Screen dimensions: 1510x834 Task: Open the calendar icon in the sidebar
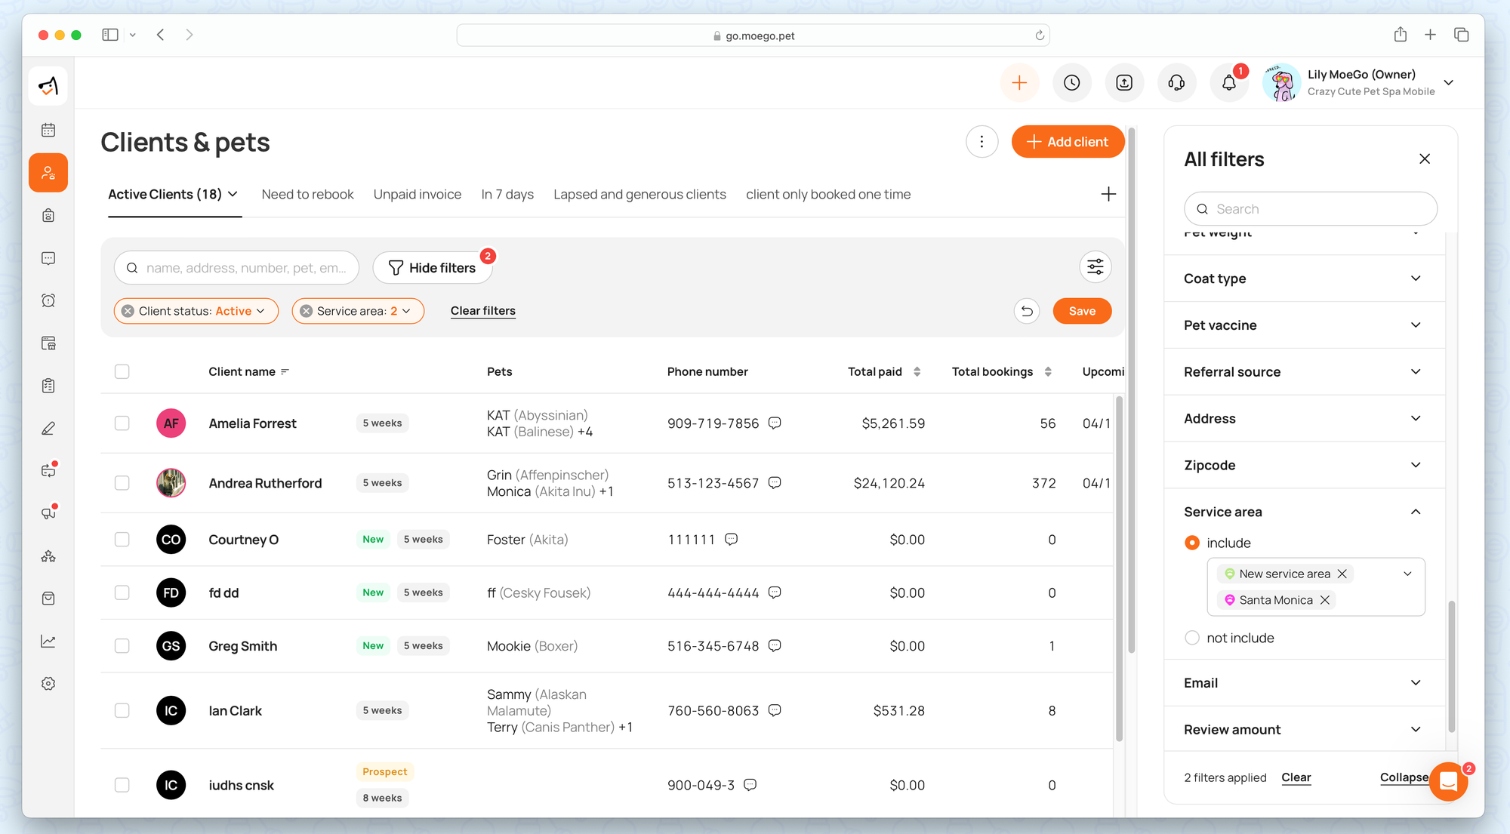(x=48, y=130)
